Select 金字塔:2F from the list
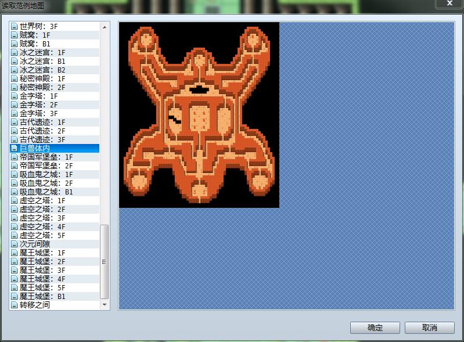The image size is (464, 342). coord(55,105)
